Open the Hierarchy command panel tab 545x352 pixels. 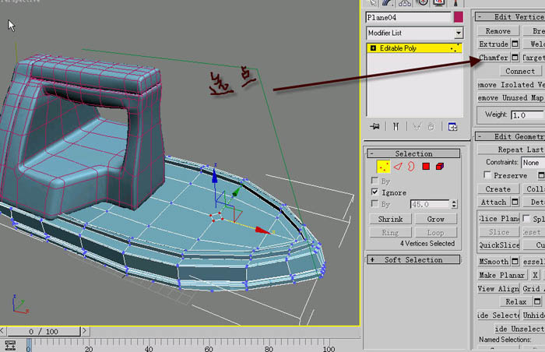(405, 3)
